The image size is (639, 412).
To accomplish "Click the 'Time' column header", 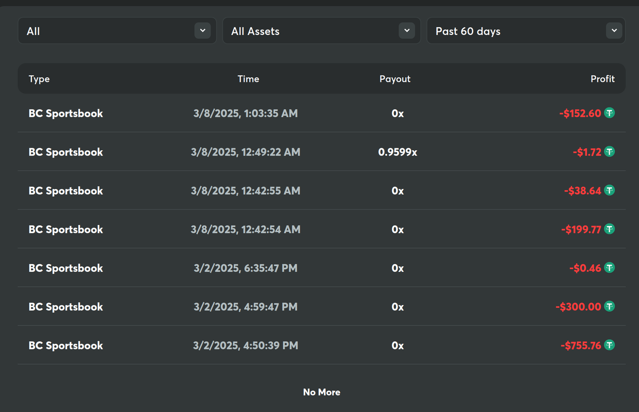I will click(x=248, y=79).
